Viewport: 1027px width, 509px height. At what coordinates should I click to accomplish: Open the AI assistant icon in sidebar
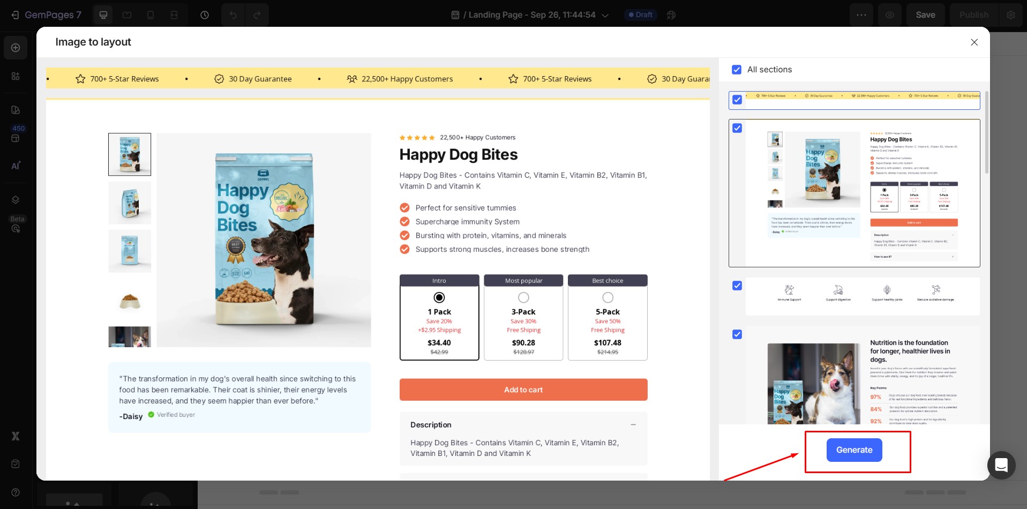pos(16,166)
